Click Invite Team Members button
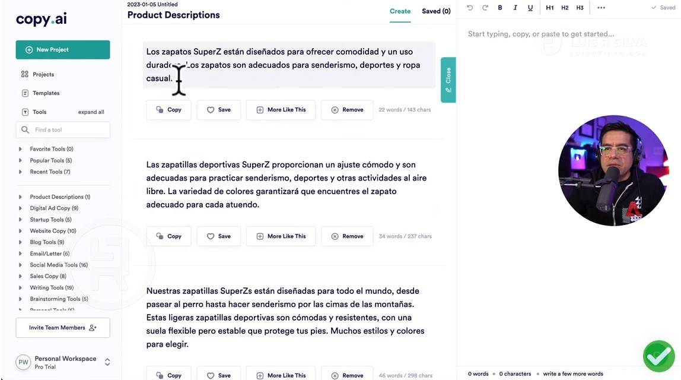Image resolution: width=681 pixels, height=380 pixels. [x=62, y=328]
